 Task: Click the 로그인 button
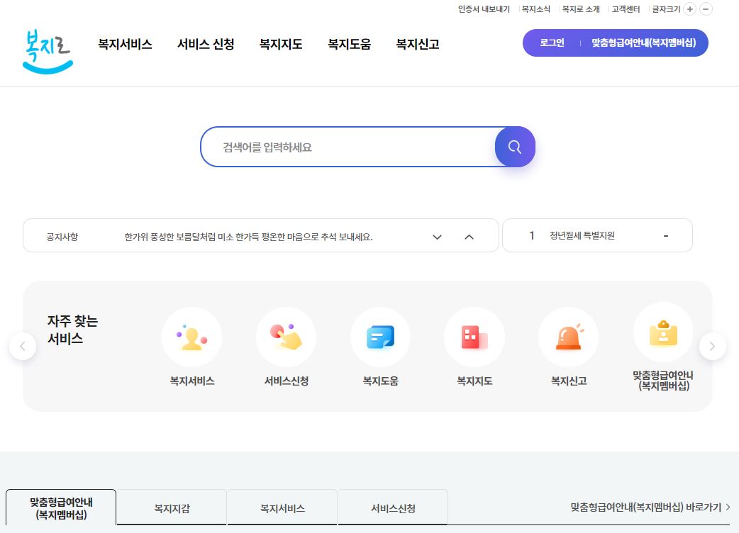(552, 43)
